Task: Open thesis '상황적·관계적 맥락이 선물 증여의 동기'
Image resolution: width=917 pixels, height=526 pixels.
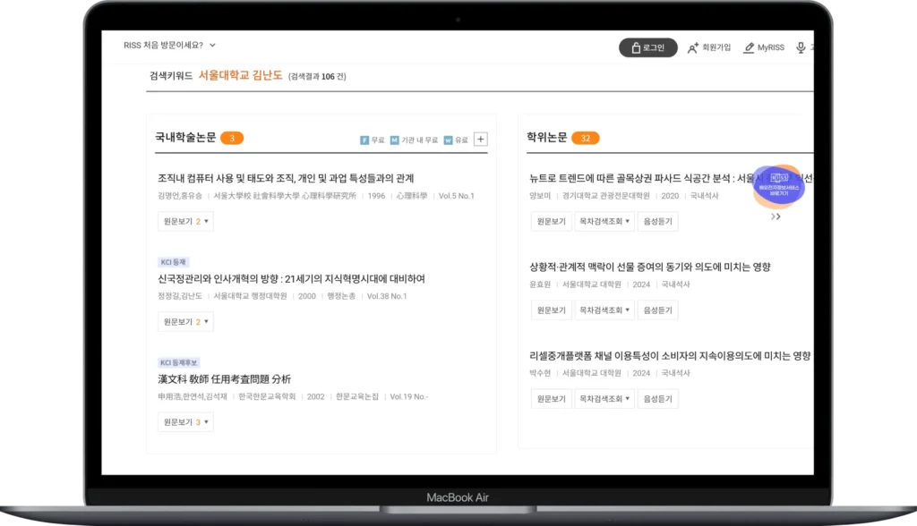Action: tap(650, 267)
